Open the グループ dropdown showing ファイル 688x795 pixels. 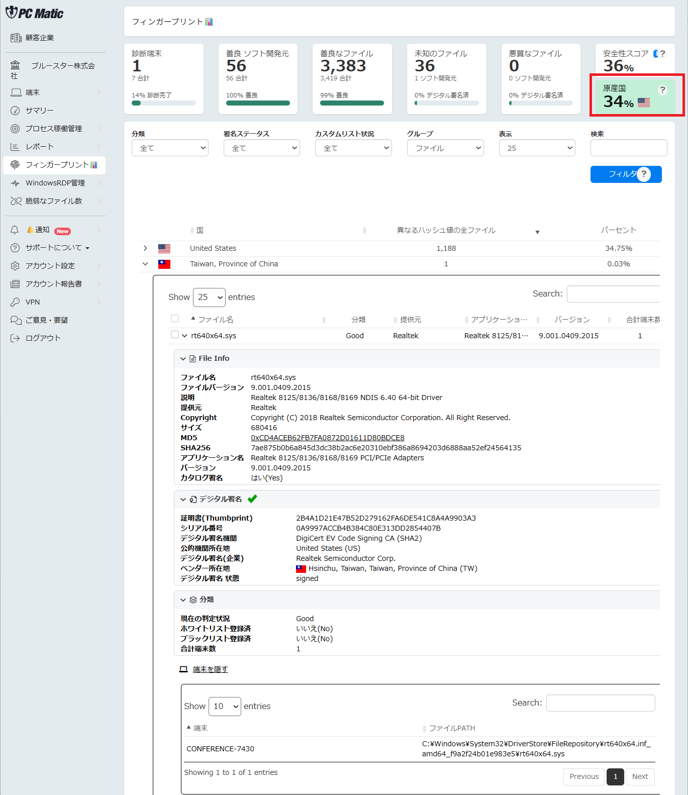(445, 148)
